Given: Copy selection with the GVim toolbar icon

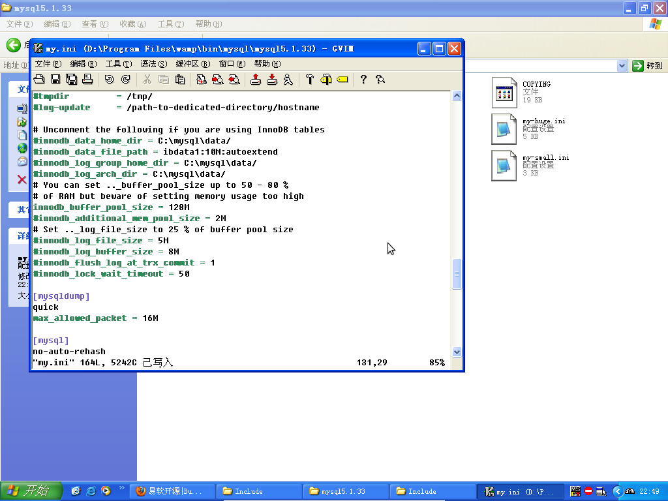Looking at the screenshot, I should coord(164,79).
